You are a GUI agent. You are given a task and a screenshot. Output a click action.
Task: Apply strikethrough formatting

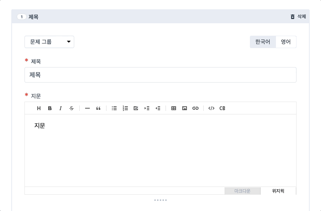click(72, 108)
